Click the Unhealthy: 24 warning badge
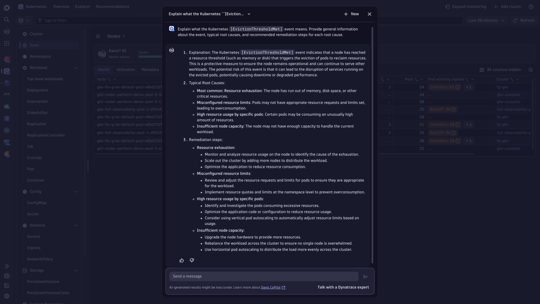The height and width of the screenshot is (304, 540). (445, 141)
